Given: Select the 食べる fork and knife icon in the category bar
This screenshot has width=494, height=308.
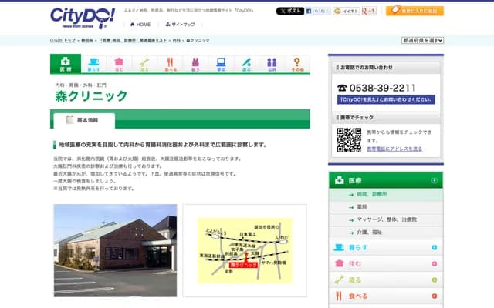Looking at the screenshot, I should click(171, 64).
